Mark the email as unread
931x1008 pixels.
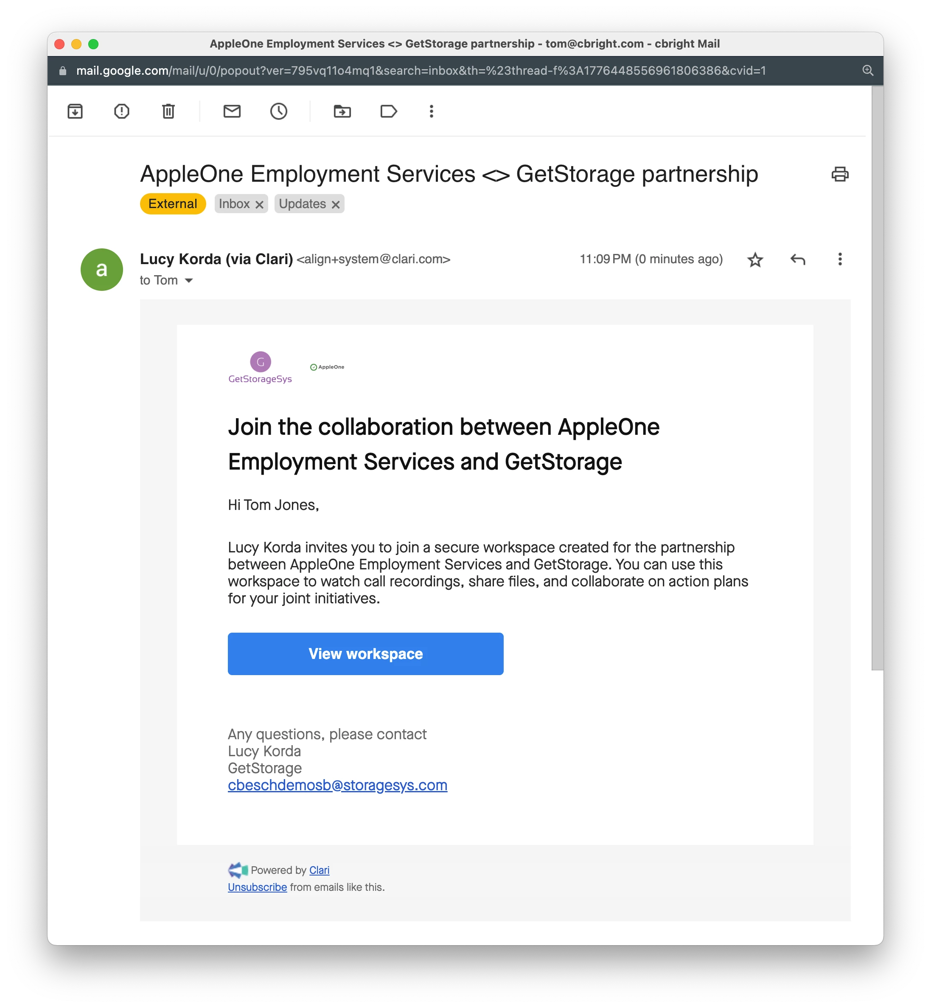pyautogui.click(x=232, y=111)
